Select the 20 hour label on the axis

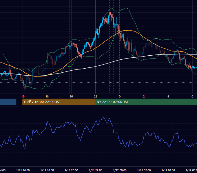pos(71,97)
